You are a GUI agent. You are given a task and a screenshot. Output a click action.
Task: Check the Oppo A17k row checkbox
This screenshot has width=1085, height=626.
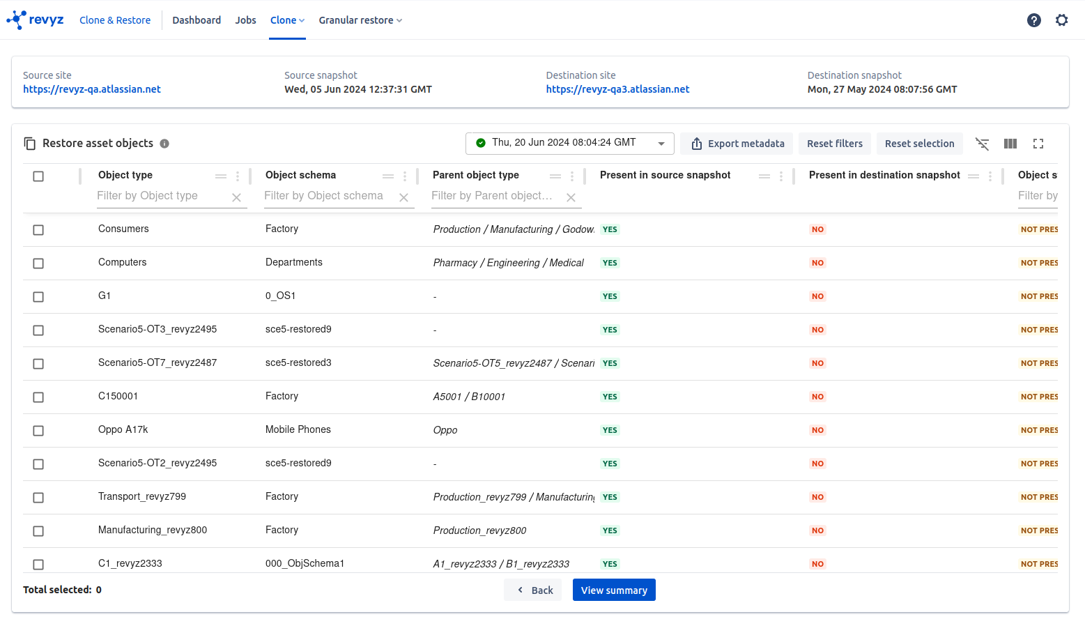38,431
